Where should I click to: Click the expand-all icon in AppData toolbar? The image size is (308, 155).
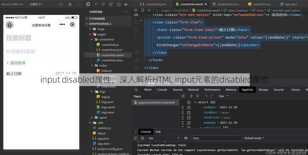coord(191,96)
